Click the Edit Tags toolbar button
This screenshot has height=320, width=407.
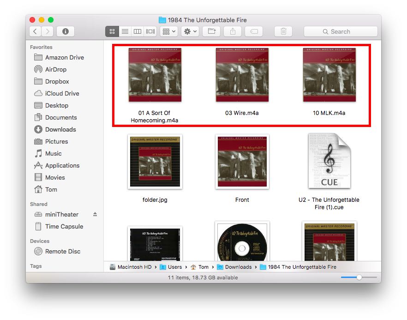pyautogui.click(x=254, y=31)
